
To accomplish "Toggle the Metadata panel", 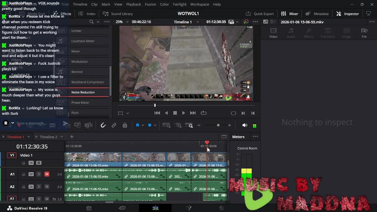I will 317,14.
